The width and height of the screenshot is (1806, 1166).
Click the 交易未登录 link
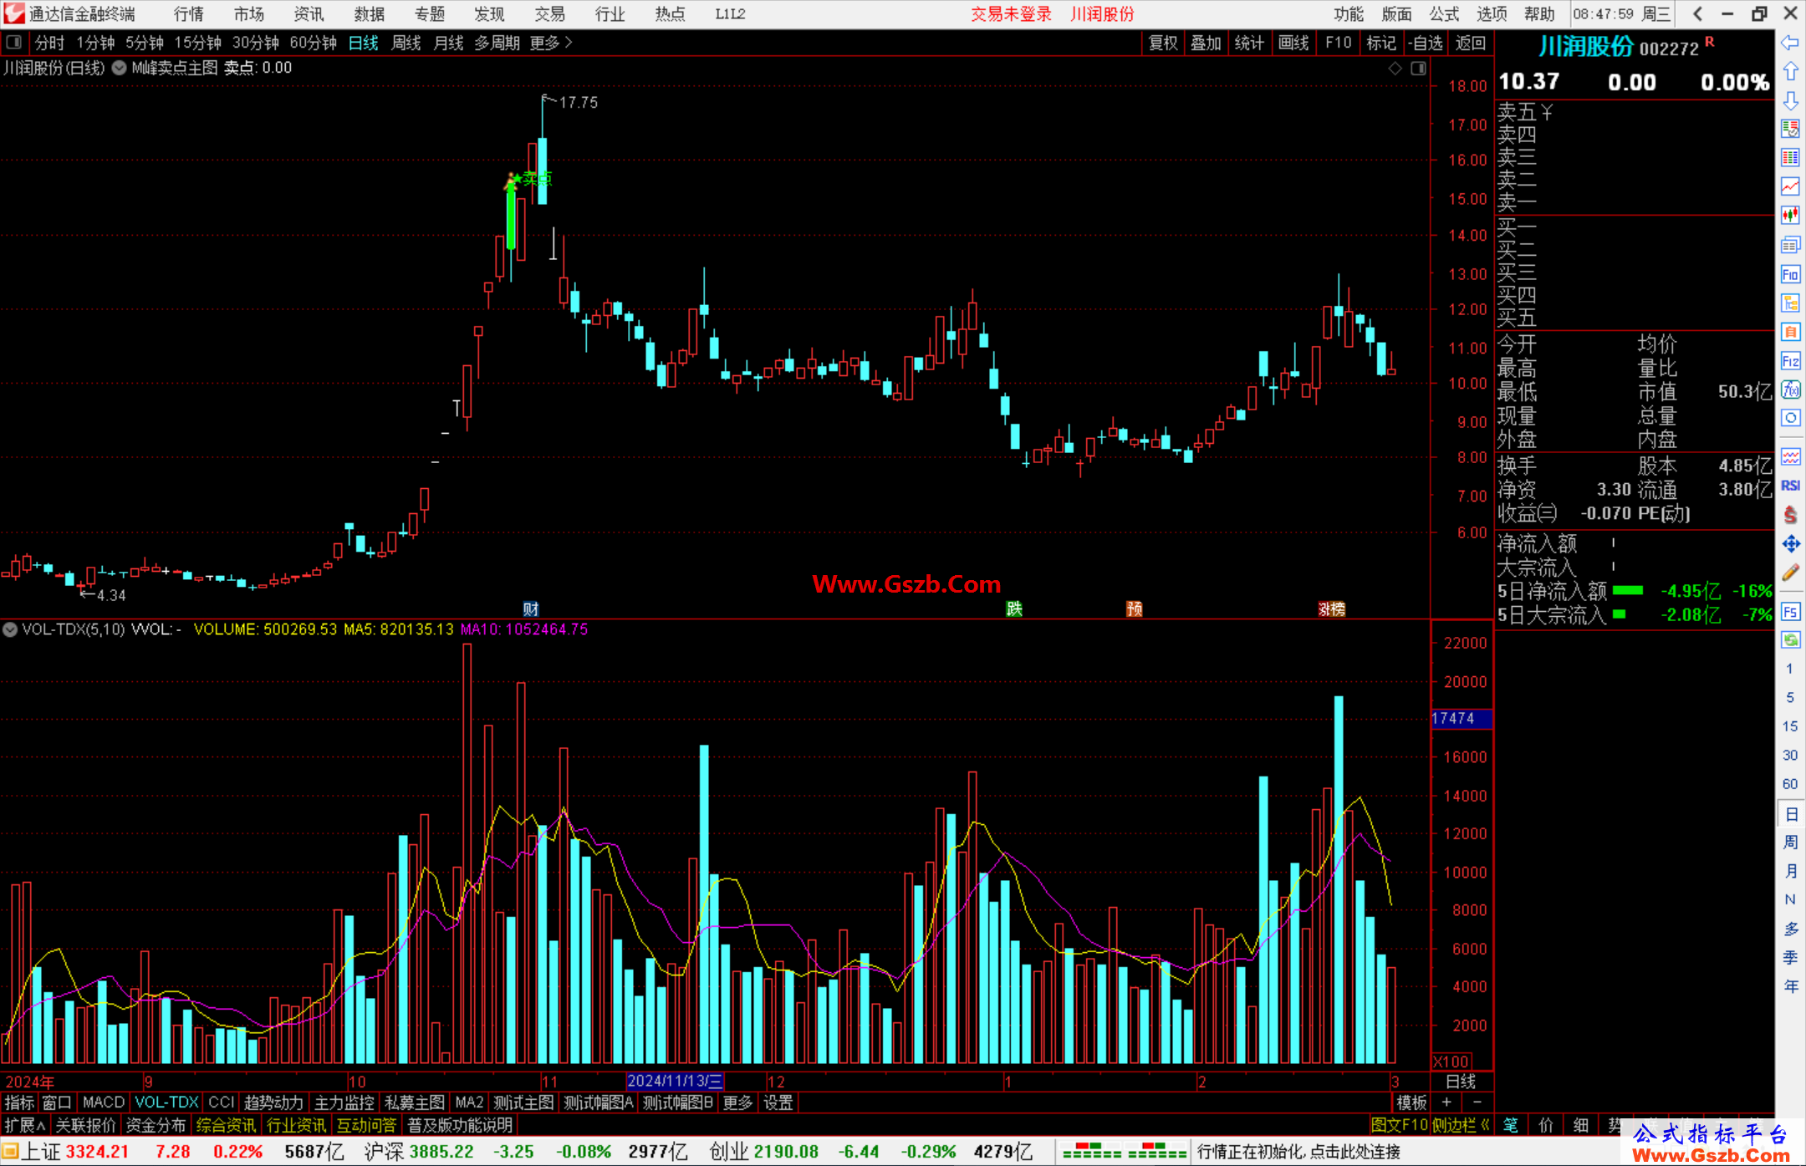point(1011,14)
